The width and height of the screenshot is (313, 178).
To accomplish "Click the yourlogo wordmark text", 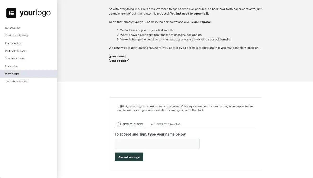I will pyautogui.click(x=35, y=12).
